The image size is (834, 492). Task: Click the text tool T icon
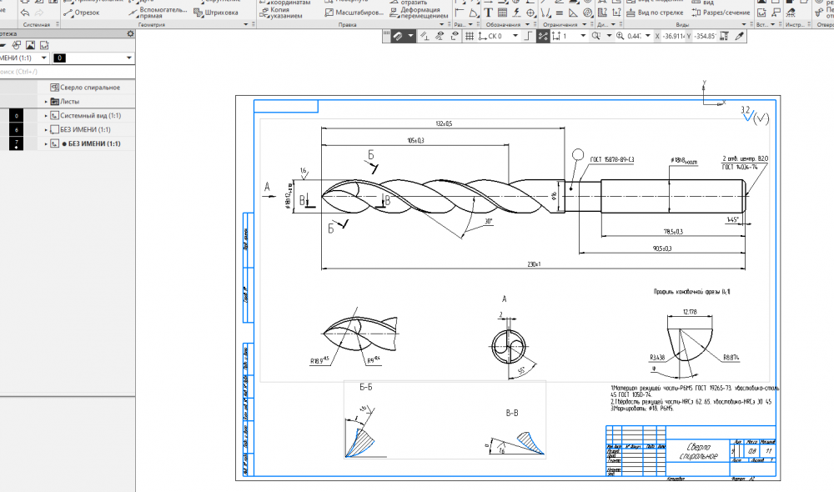click(x=489, y=13)
